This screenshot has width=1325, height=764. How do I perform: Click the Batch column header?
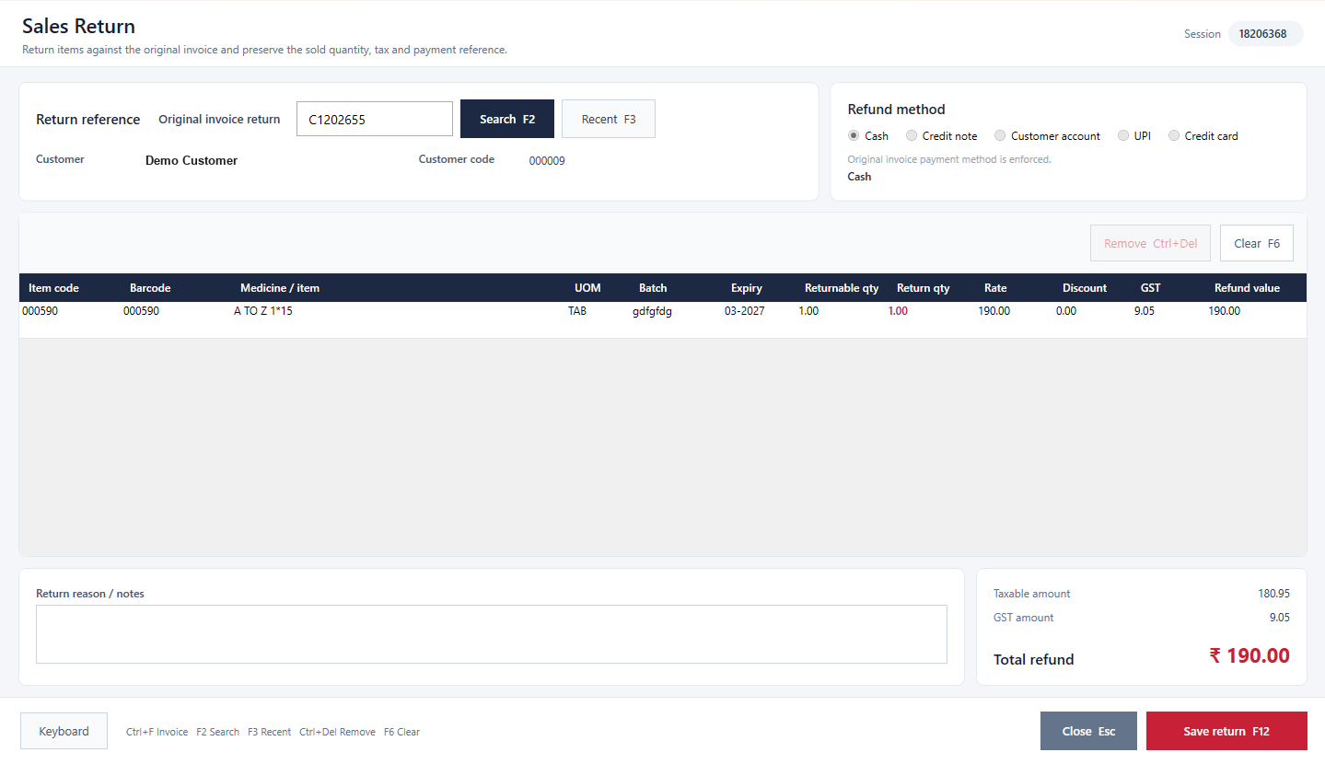click(653, 288)
